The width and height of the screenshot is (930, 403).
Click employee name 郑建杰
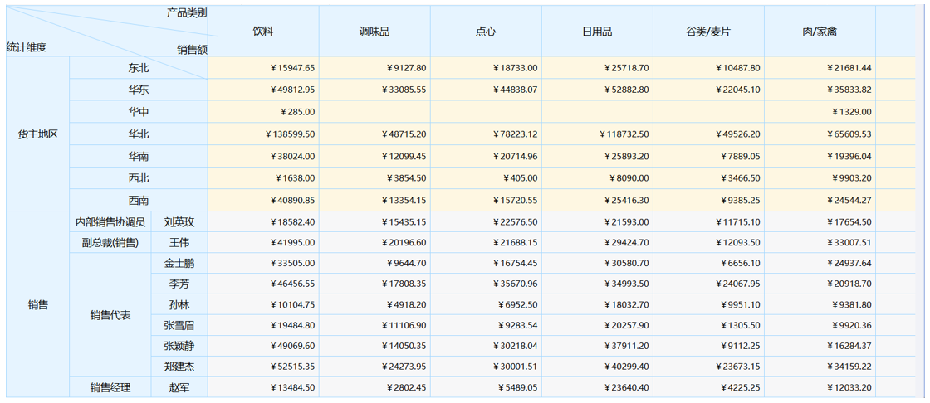180,367
